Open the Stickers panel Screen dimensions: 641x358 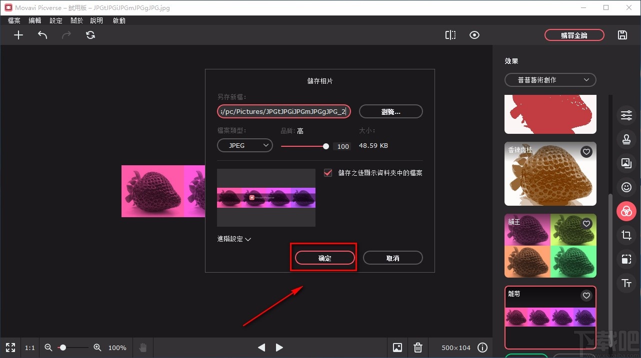(x=626, y=187)
